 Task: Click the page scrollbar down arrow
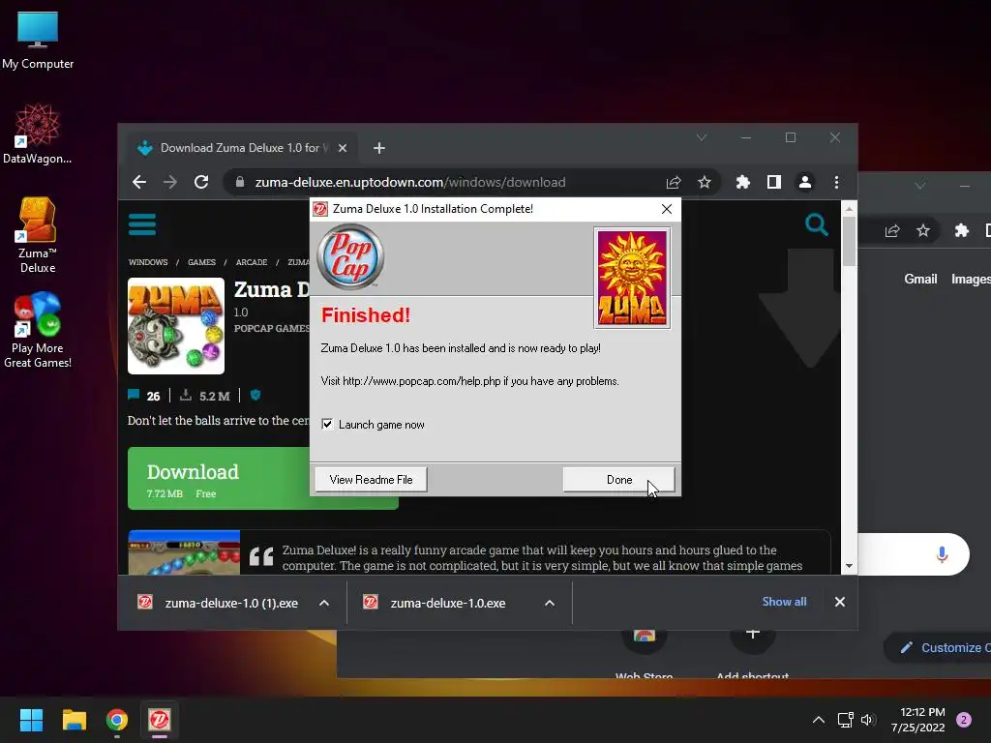pos(850,566)
